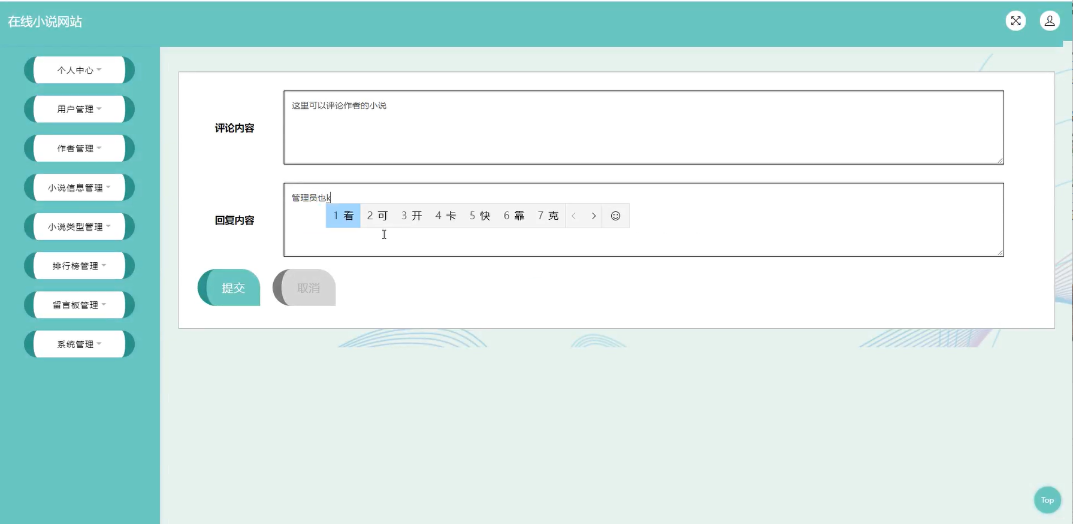Expand the 小说类型管理 menu

point(79,226)
